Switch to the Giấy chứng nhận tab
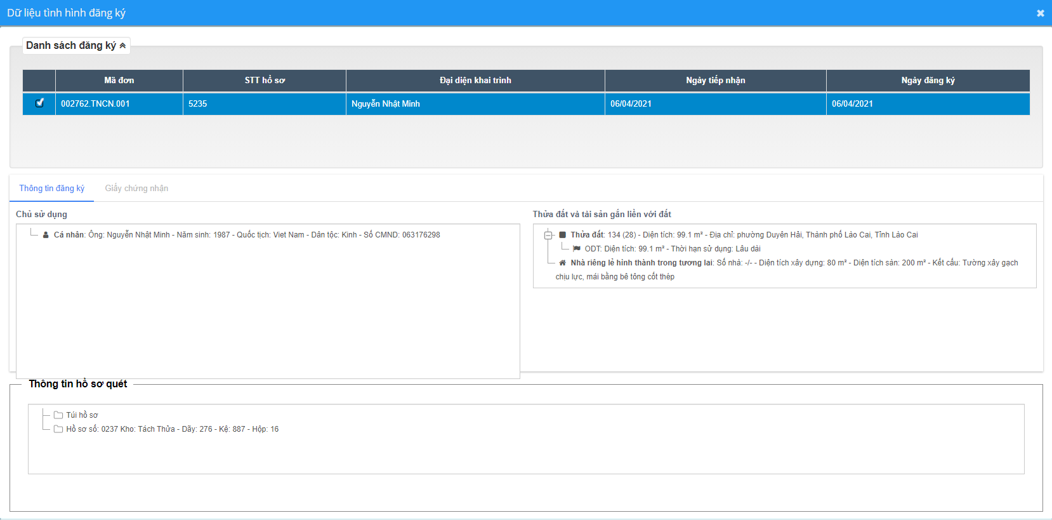 pyautogui.click(x=136, y=189)
